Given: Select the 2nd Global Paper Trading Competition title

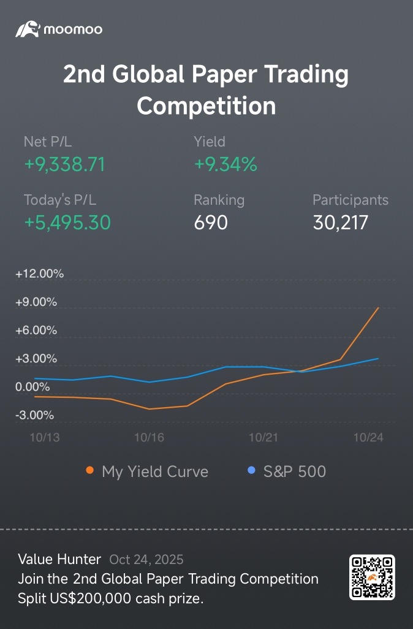Looking at the screenshot, I should tap(206, 90).
